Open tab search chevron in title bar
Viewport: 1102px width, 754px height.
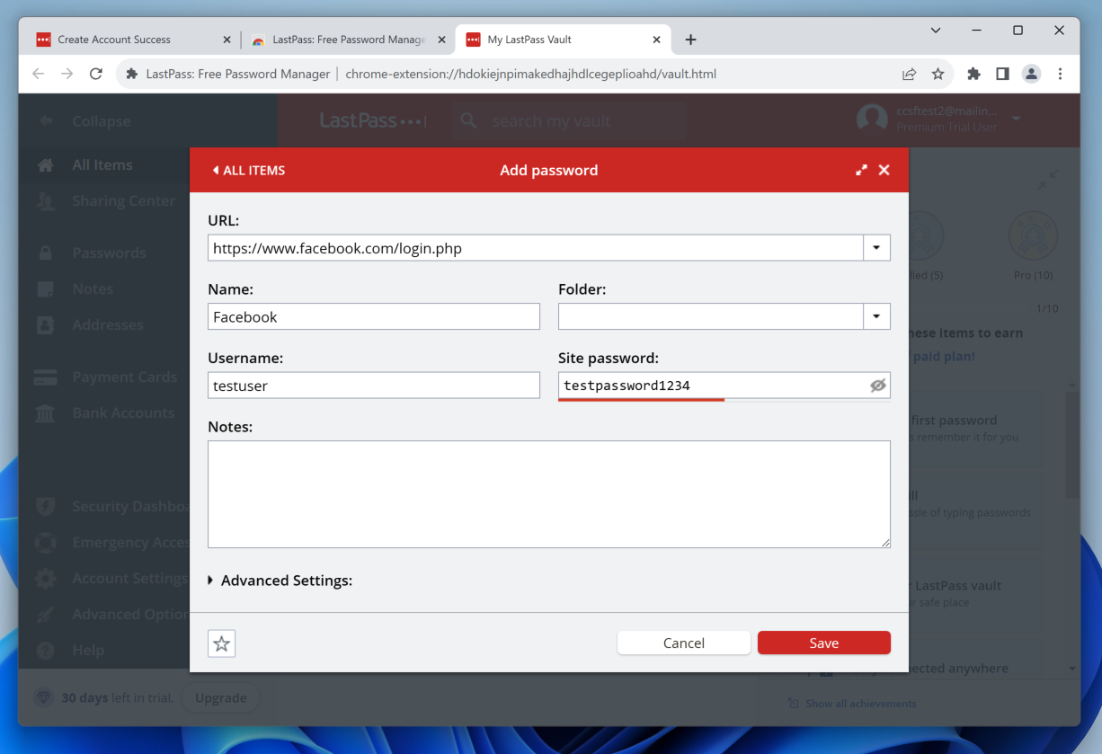click(936, 31)
